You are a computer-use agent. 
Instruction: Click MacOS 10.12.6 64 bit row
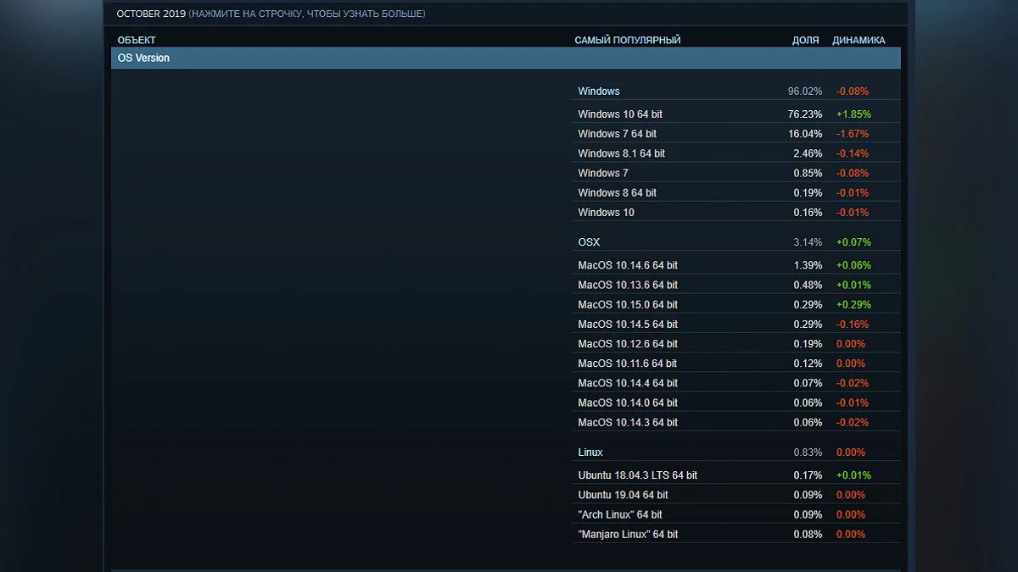point(736,343)
